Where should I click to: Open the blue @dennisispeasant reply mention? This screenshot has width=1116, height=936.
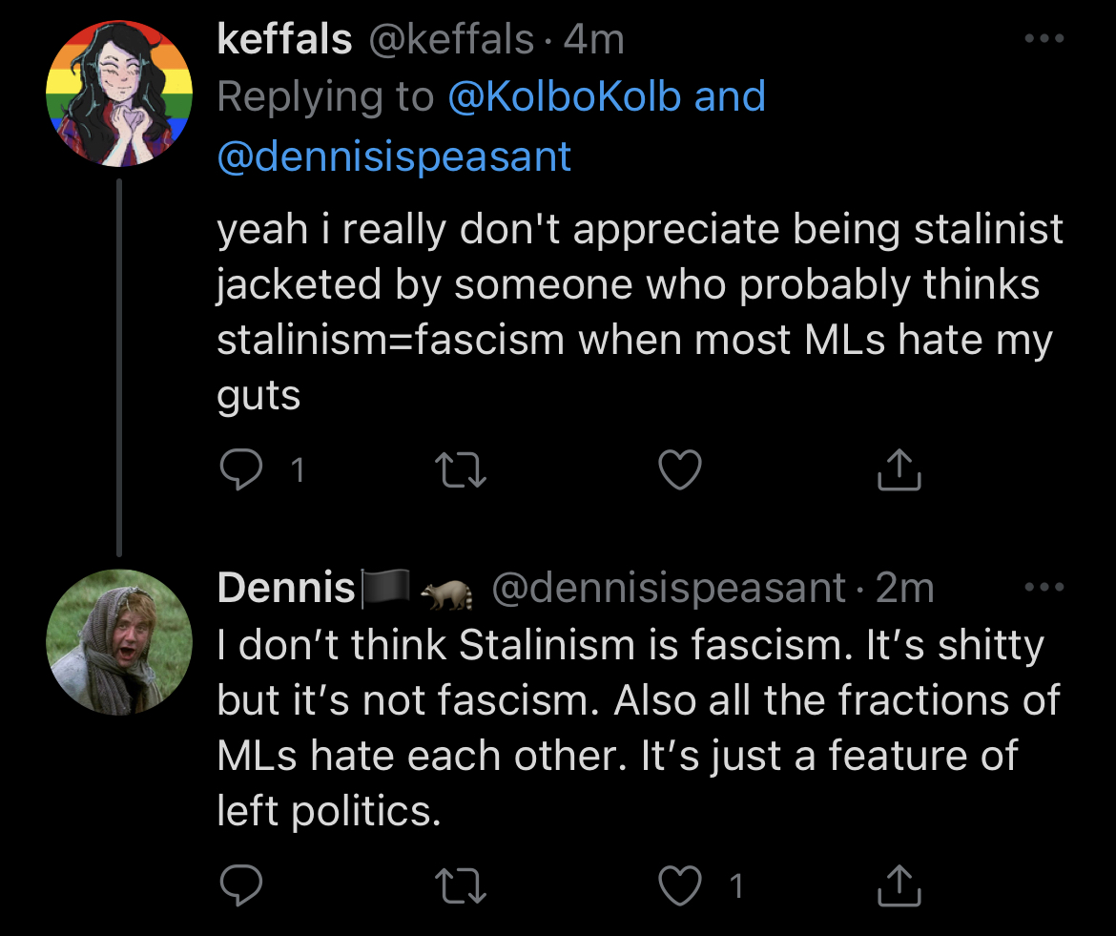[x=394, y=156]
